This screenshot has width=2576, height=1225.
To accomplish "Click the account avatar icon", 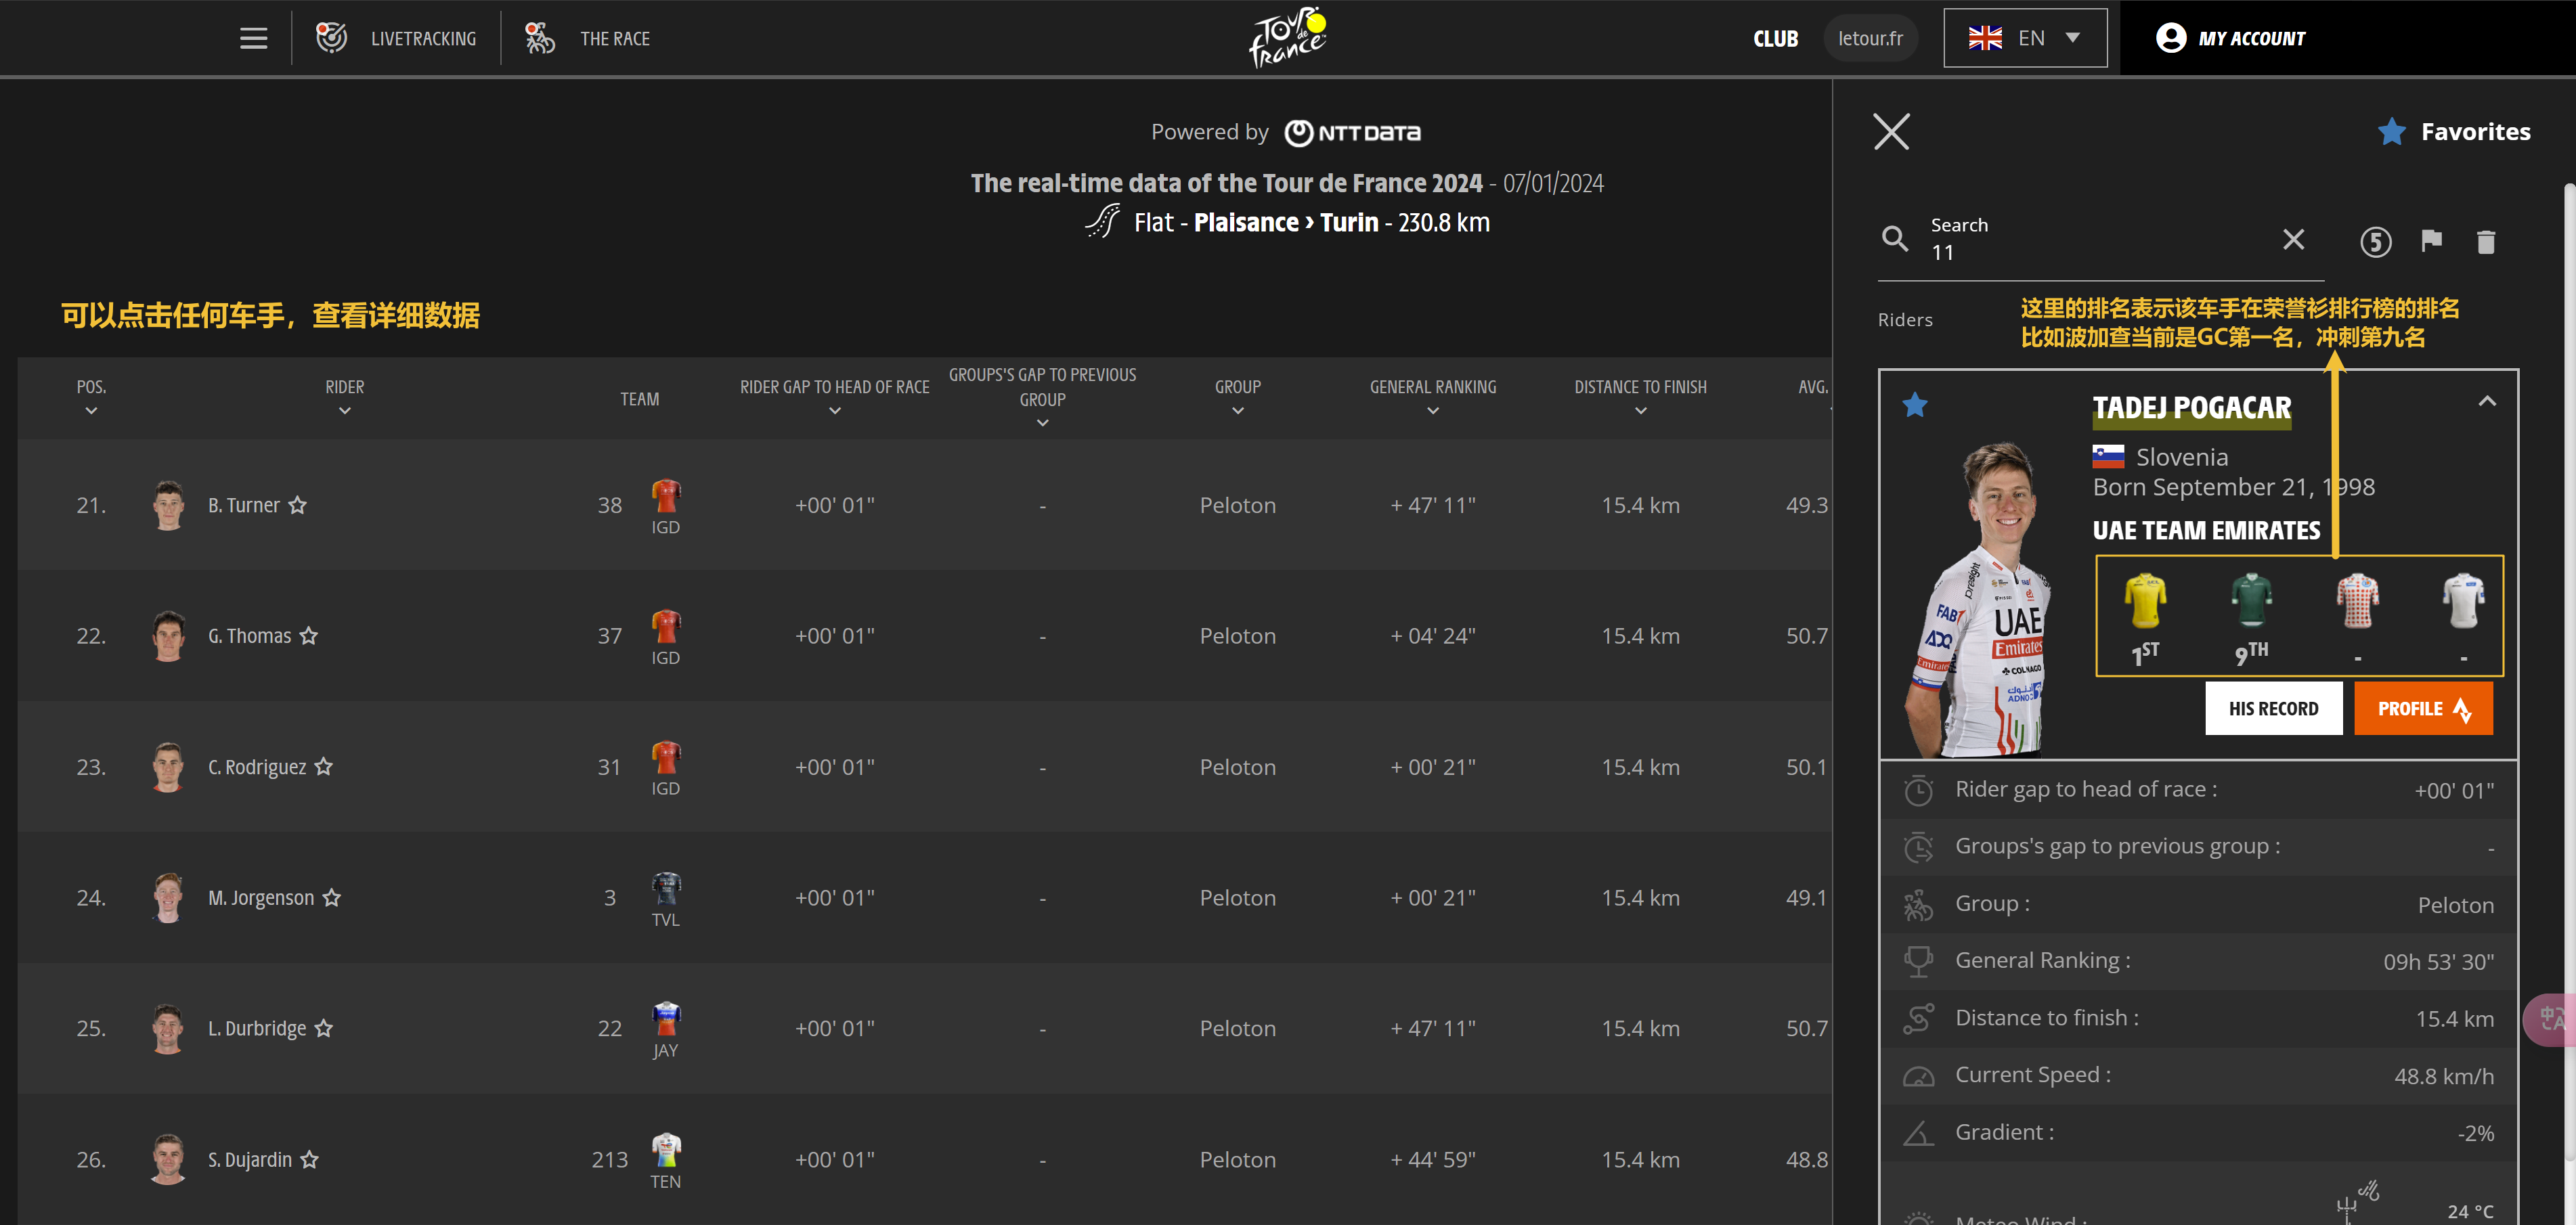I will [x=2170, y=38].
